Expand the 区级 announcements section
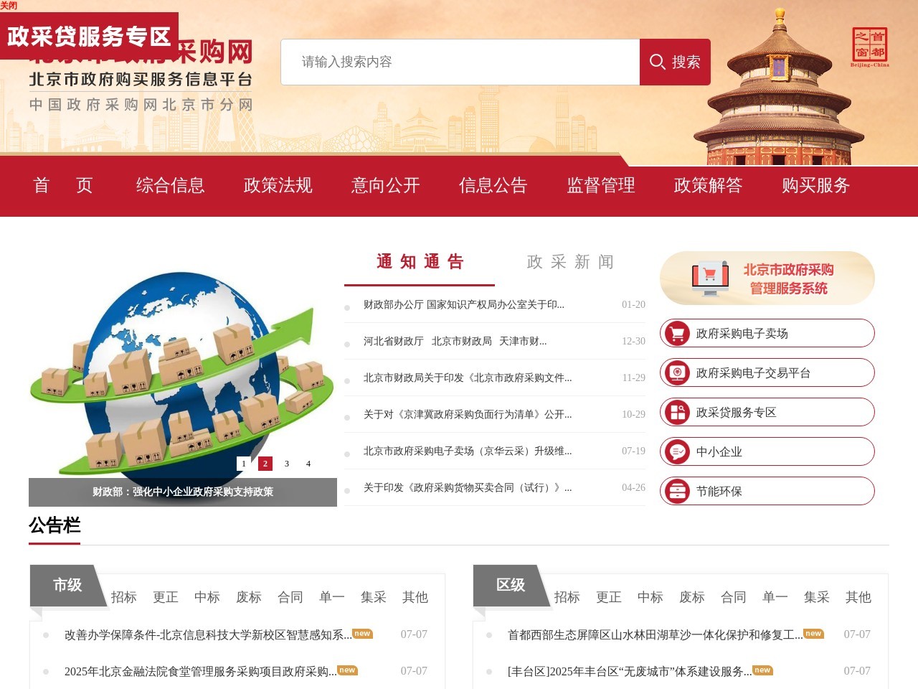The image size is (918, 689). (x=510, y=585)
